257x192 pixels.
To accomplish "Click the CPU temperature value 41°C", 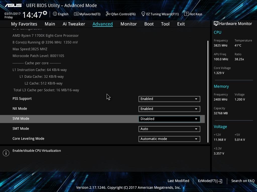I will point(238,45).
